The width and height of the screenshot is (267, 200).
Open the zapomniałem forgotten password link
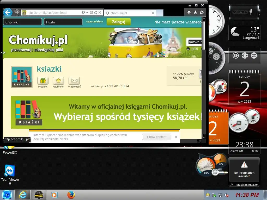pyautogui.click(x=94, y=21)
